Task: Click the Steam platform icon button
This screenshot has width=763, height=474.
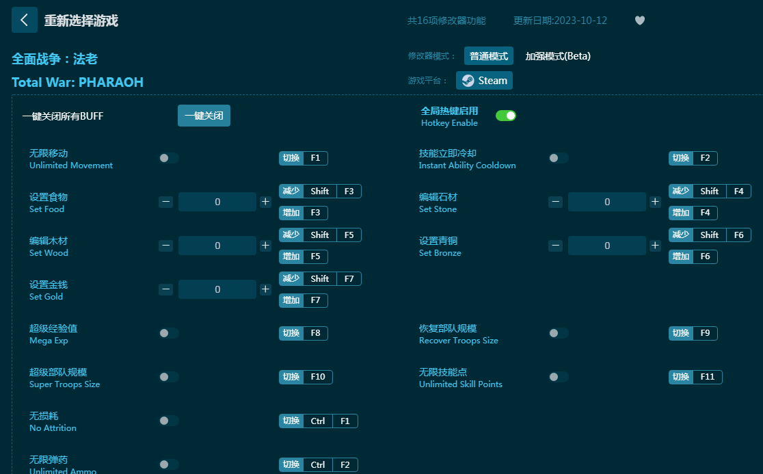Action: point(484,81)
